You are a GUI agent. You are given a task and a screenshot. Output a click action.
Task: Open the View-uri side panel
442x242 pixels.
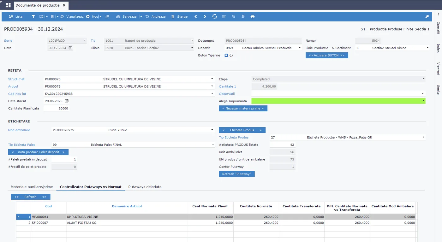[x=438, y=68]
